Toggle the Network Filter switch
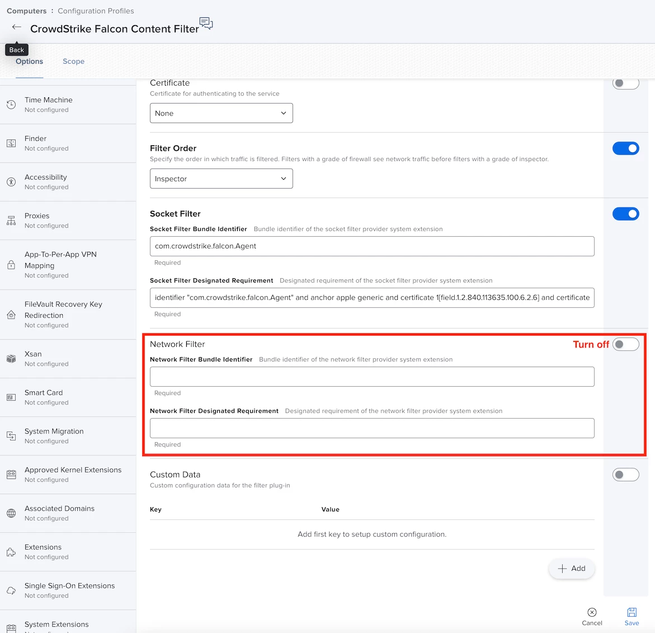 pos(625,344)
